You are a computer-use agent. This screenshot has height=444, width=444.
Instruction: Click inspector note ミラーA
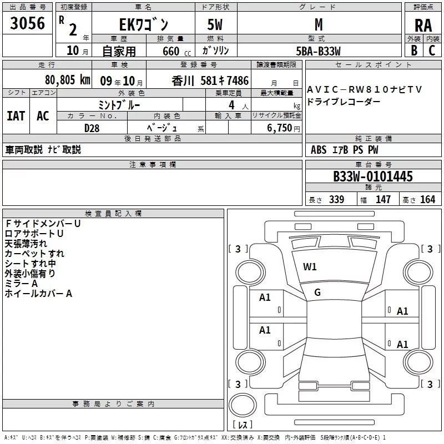21,284
